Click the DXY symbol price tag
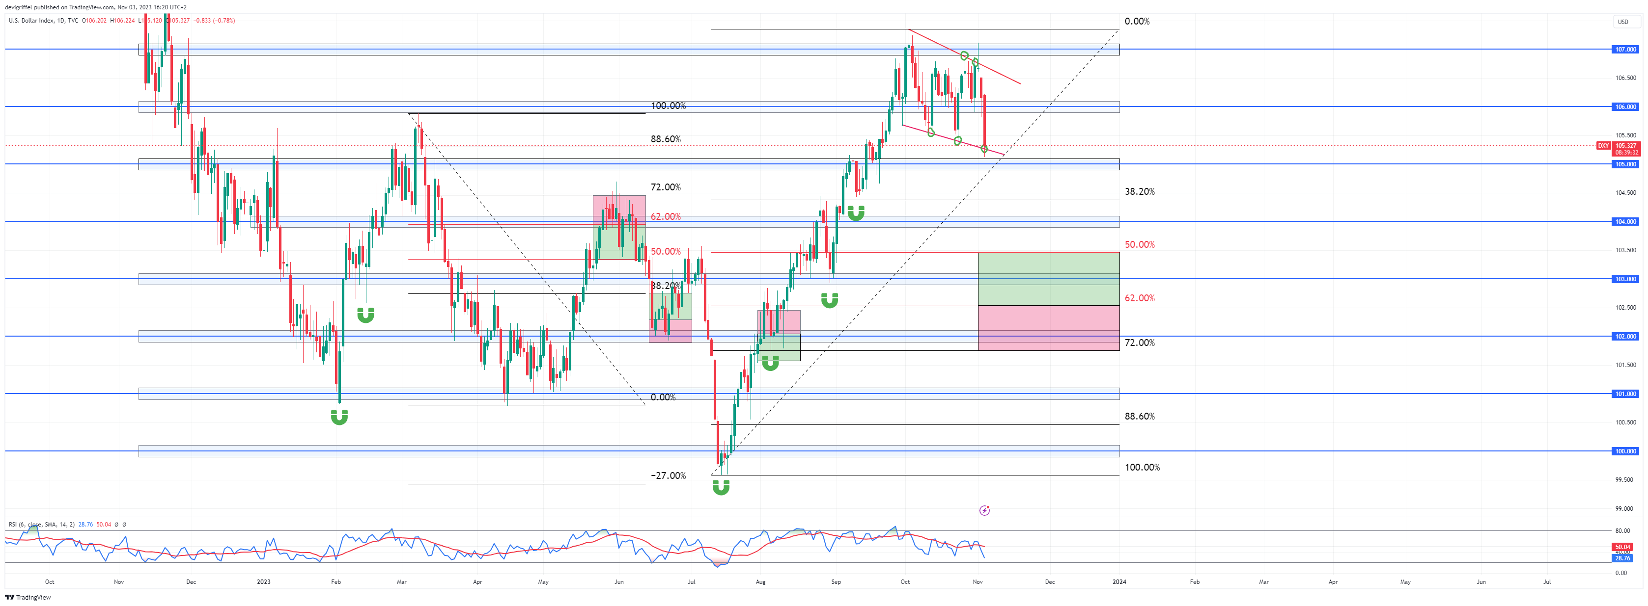This screenshot has width=1648, height=606. pyautogui.click(x=1603, y=146)
